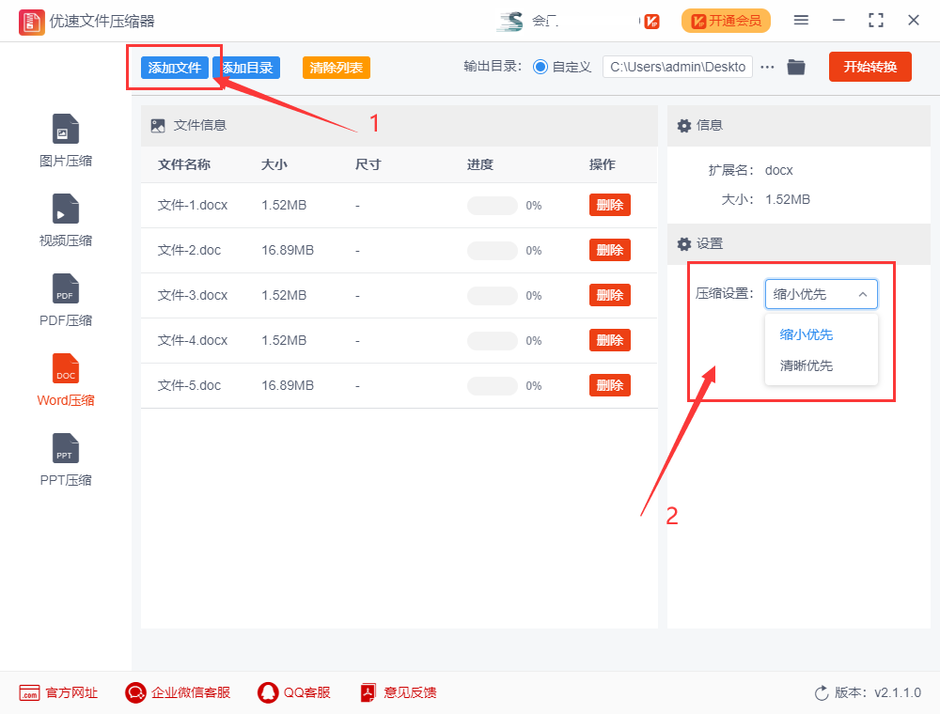
Task: Click progress bar of 文件-4.docx
Action: (x=493, y=341)
